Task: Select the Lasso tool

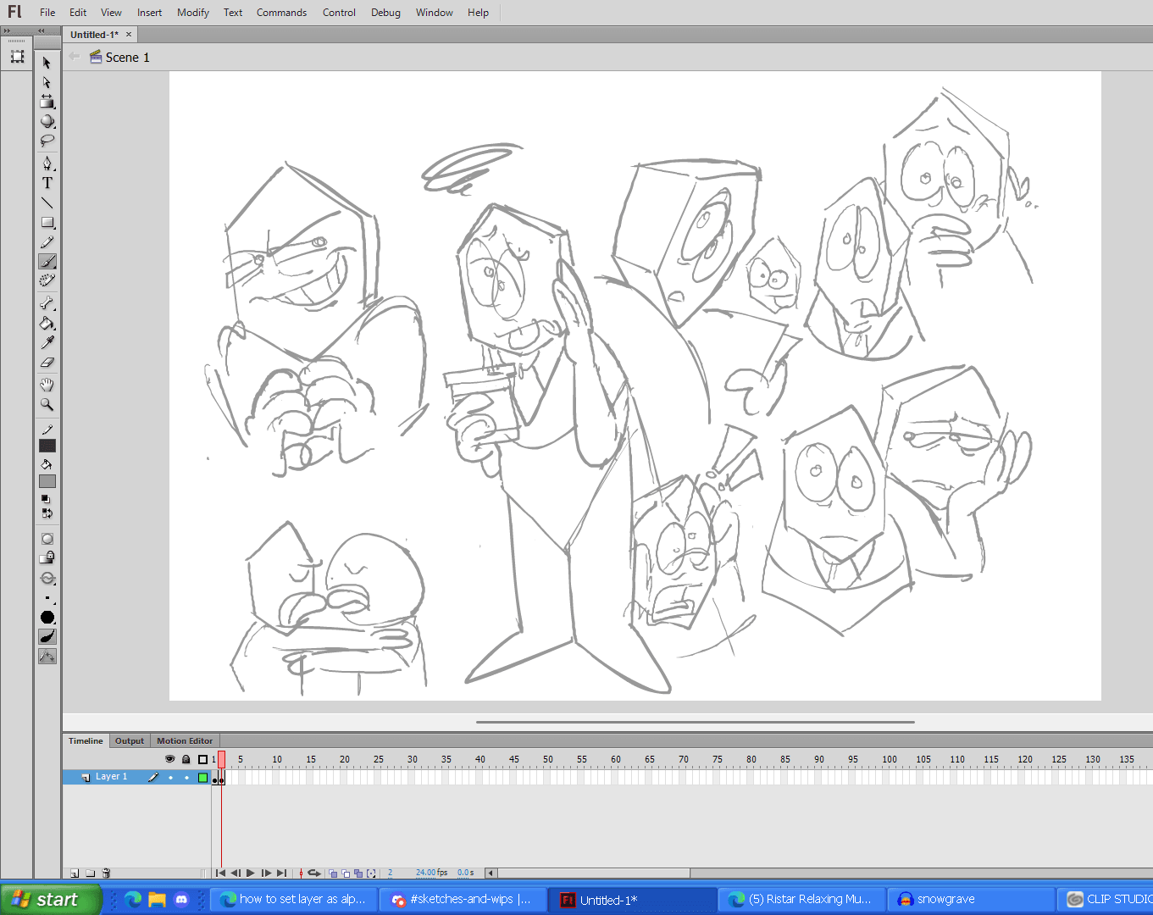Action: click(x=47, y=141)
